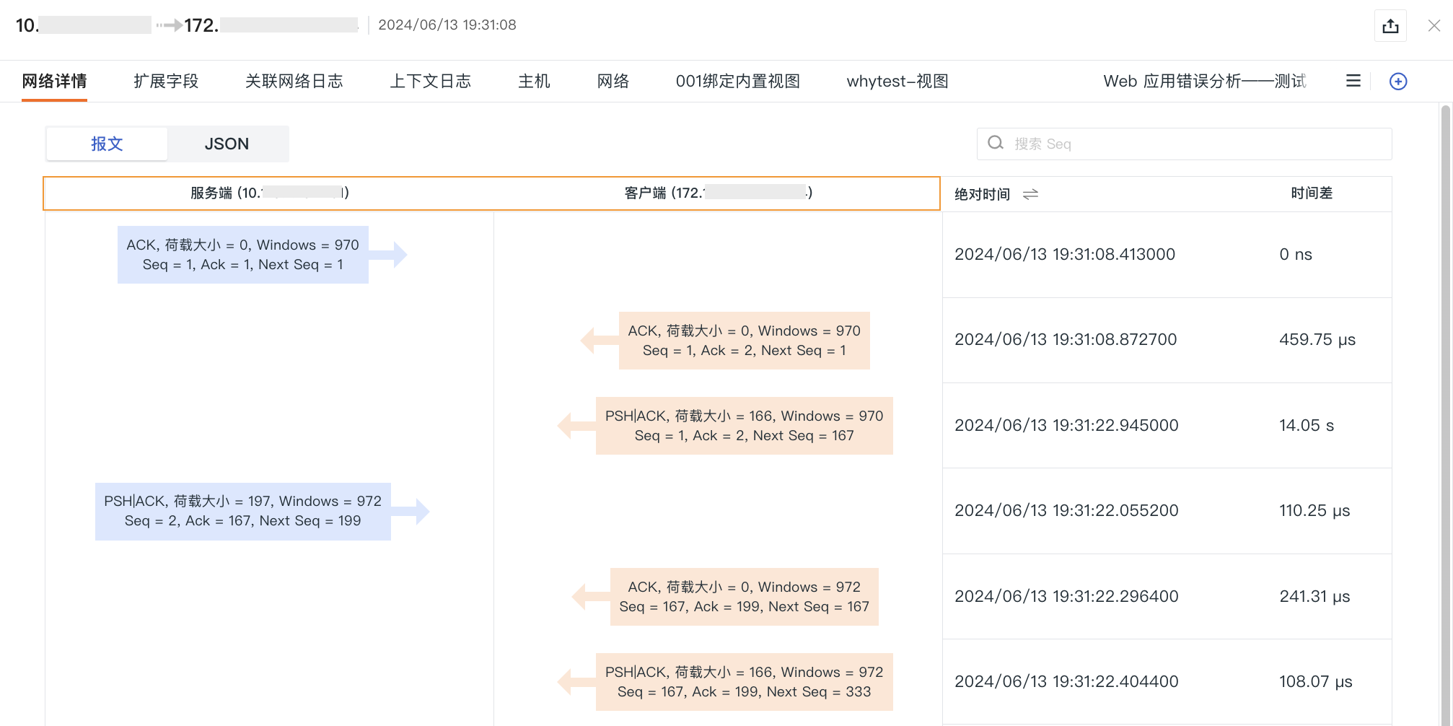Select client ACK packet with Ack = 2, Next Seq = 1
The width and height of the screenshot is (1453, 726).
(x=744, y=341)
